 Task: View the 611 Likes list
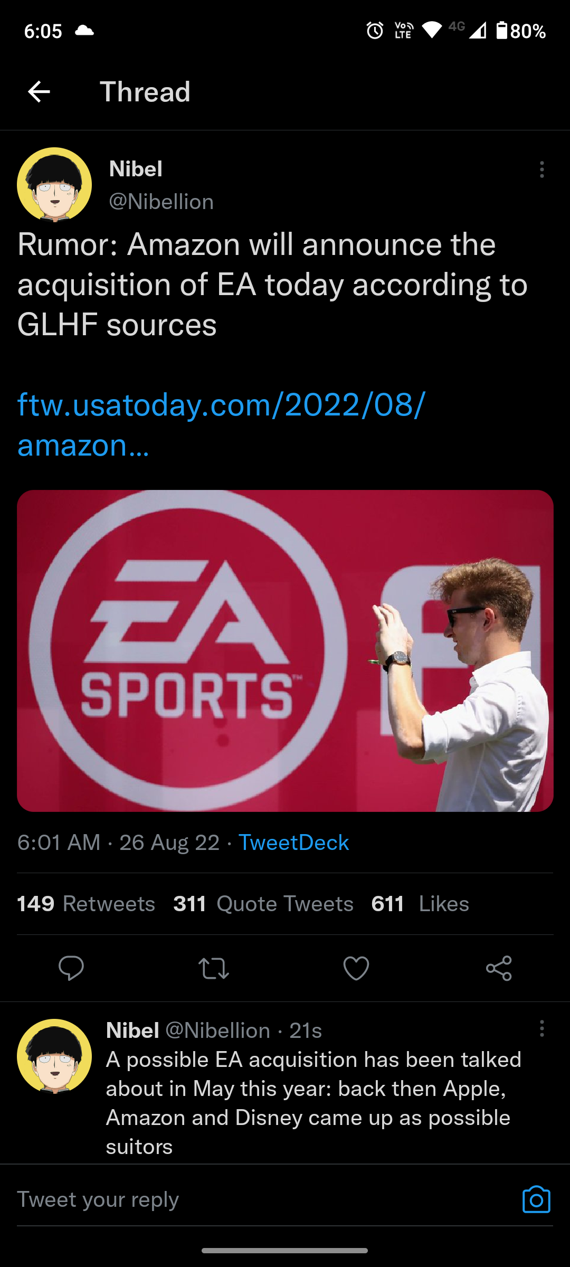click(420, 904)
